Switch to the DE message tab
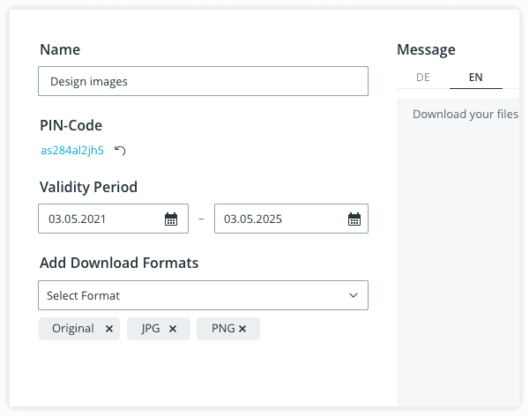The image size is (529, 416). tap(423, 78)
